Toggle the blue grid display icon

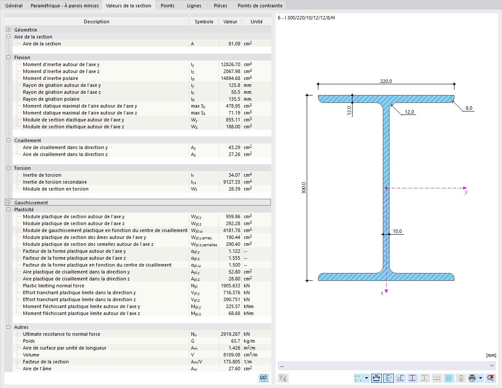[x=449, y=378]
